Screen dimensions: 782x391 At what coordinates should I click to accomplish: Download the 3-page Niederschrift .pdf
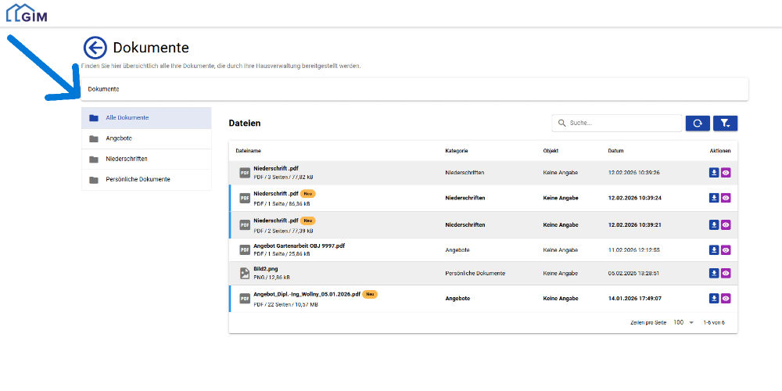click(713, 173)
